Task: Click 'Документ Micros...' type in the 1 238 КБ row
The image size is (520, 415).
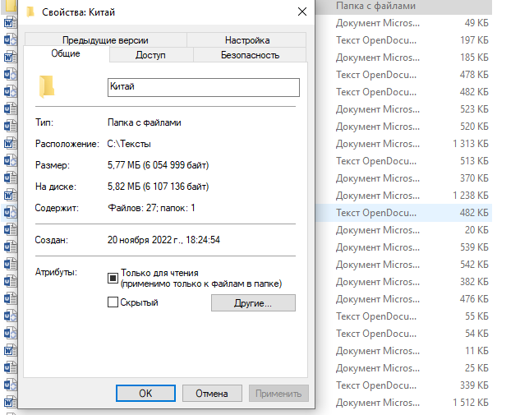Action: (x=378, y=196)
